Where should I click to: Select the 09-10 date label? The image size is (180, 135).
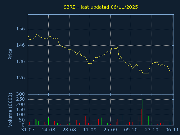click(131, 130)
